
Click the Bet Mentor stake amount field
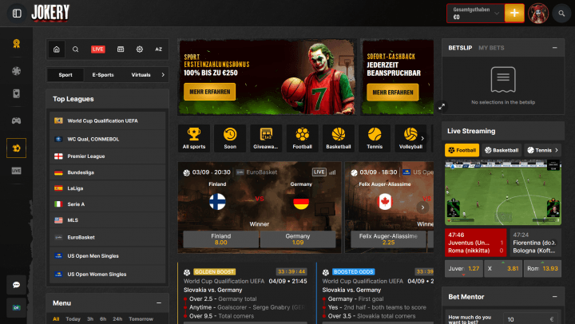(x=530, y=319)
